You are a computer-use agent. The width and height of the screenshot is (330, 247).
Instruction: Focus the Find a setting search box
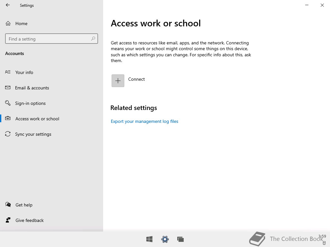[x=51, y=39]
